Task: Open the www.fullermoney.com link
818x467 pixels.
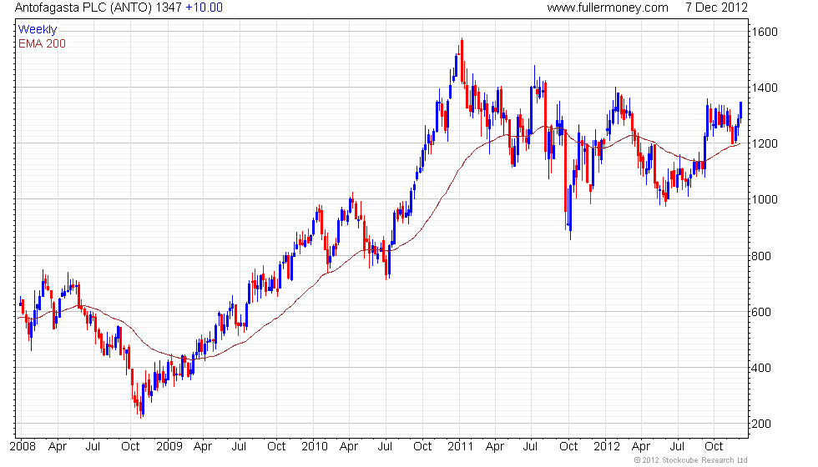Action: [x=608, y=8]
